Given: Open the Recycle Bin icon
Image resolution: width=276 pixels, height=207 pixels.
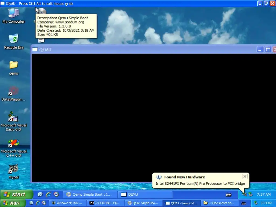Looking at the screenshot, I should pos(13,42).
